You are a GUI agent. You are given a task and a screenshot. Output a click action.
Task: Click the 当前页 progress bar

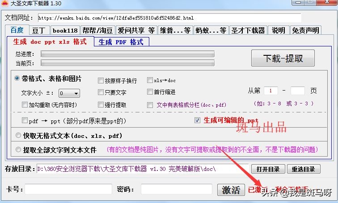pyautogui.click(x=127, y=63)
